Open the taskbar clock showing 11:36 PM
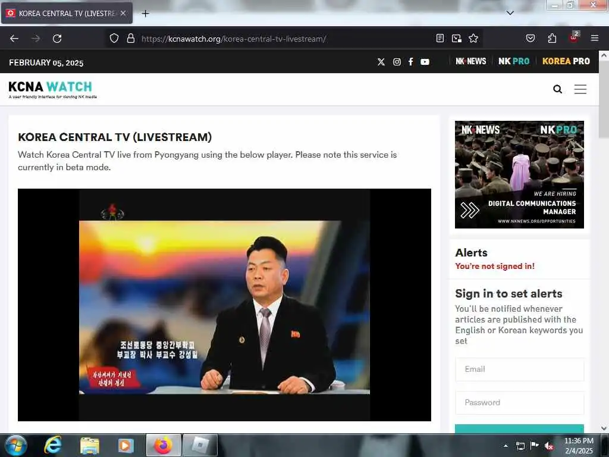609x457 pixels. pos(579,446)
